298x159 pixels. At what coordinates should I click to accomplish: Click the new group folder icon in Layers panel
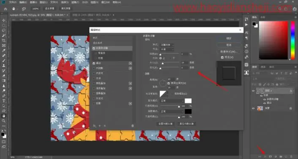click(x=281, y=156)
